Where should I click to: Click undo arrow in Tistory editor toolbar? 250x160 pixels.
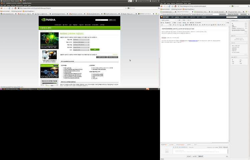coord(221,25)
